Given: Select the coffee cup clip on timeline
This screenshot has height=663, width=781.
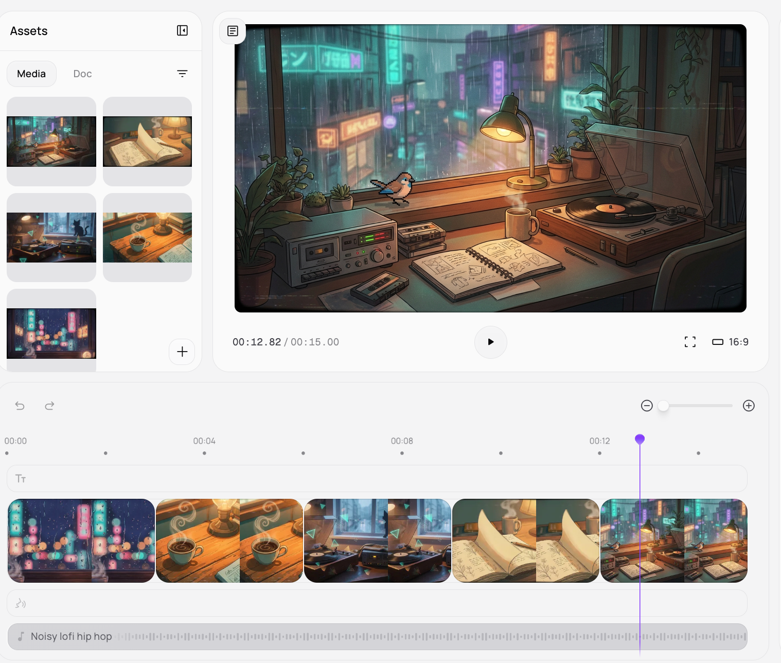Looking at the screenshot, I should (229, 540).
